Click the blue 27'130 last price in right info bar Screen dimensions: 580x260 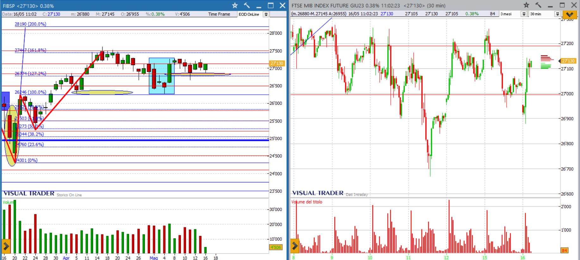pos(387,14)
